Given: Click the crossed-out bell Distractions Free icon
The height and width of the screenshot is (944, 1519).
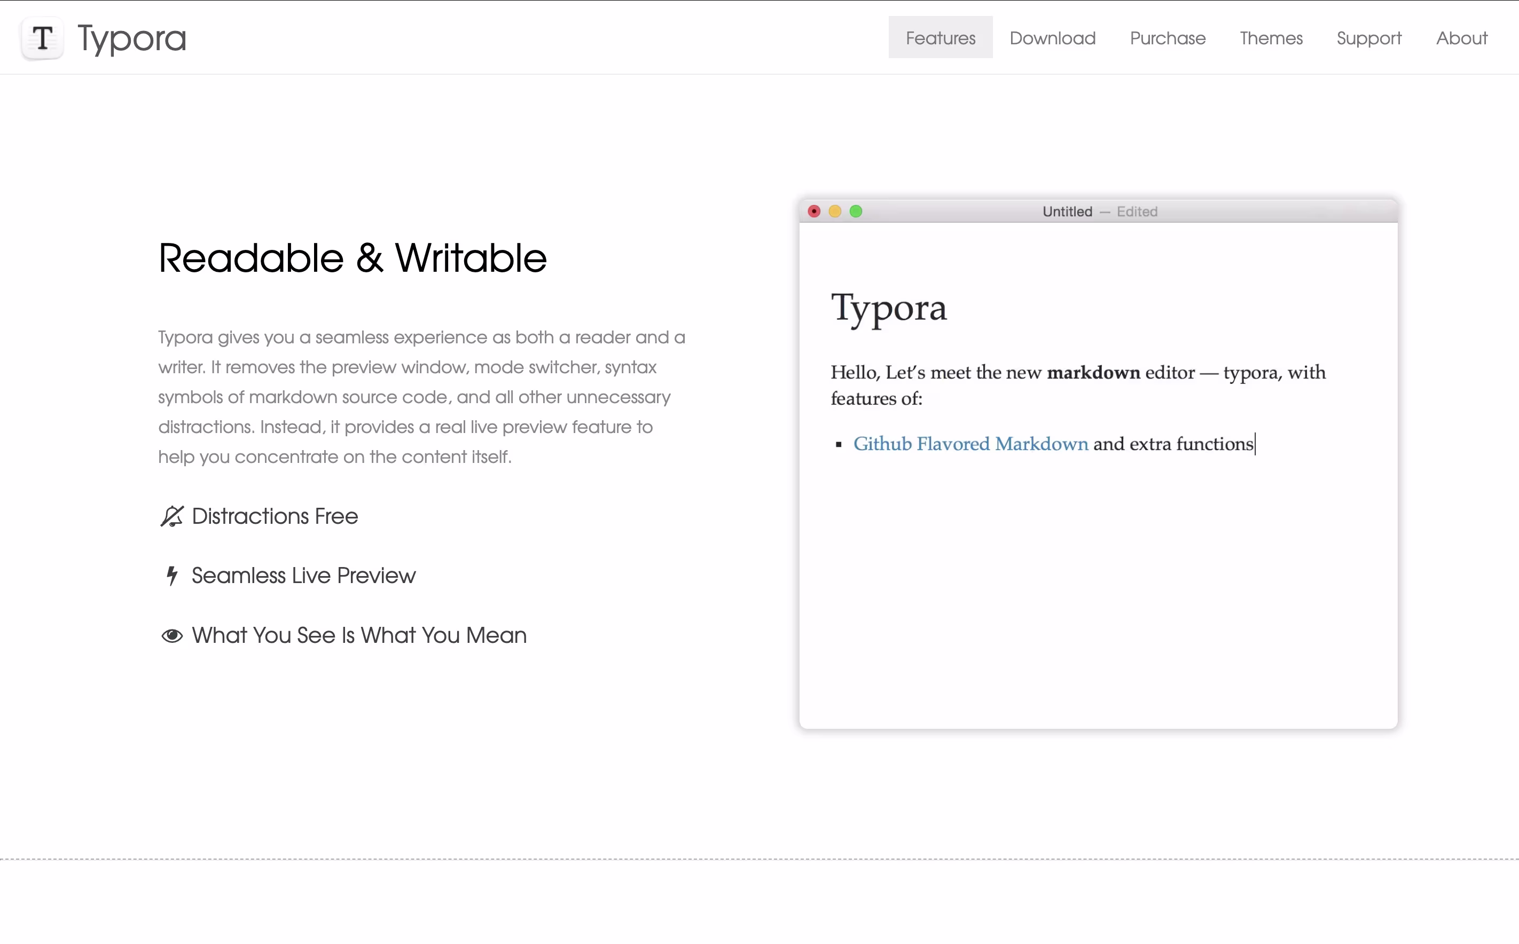Looking at the screenshot, I should (x=171, y=516).
